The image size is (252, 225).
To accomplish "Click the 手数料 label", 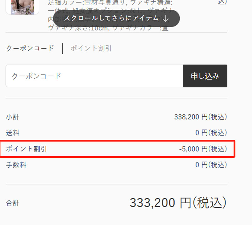I will tap(16, 165).
